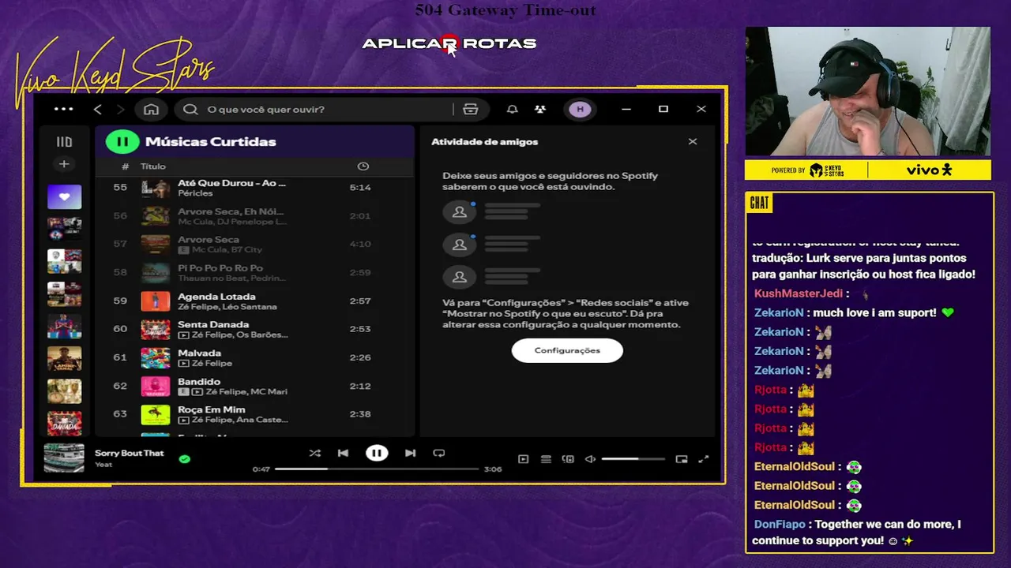Click the 3:06 total time label
Viewport: 1011px width, 568px height.
[x=493, y=469]
